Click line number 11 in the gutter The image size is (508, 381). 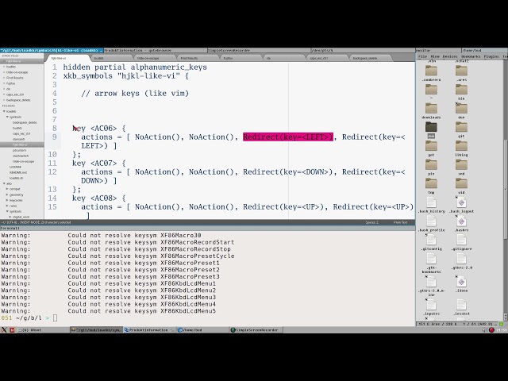pos(52,163)
